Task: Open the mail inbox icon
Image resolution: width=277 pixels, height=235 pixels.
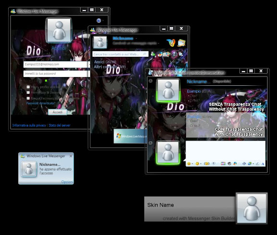Action: pyautogui.click(x=182, y=43)
